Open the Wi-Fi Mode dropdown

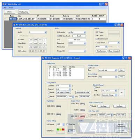point(77,32)
